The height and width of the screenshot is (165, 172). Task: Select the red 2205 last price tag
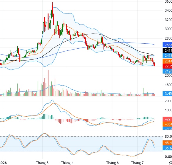pos(167,66)
